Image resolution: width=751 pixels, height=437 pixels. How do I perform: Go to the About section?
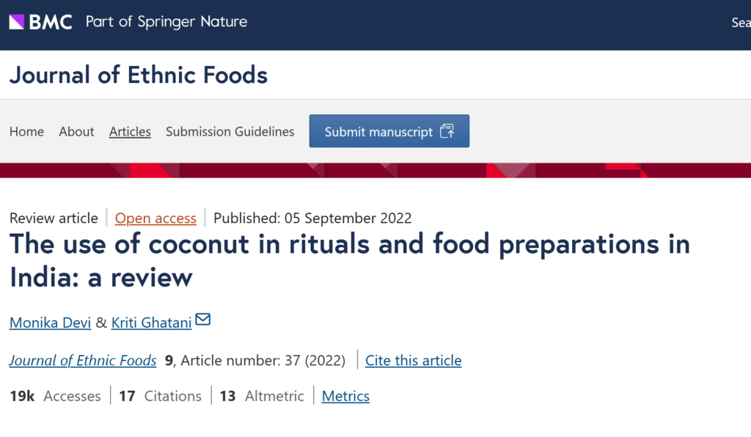point(76,132)
